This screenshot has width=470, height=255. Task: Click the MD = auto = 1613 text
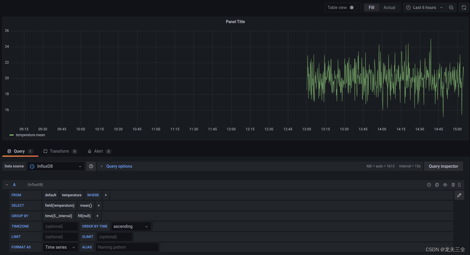[x=380, y=166]
